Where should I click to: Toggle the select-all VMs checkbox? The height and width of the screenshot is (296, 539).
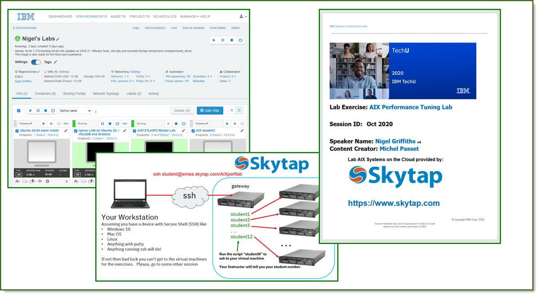pyautogui.click(x=18, y=111)
